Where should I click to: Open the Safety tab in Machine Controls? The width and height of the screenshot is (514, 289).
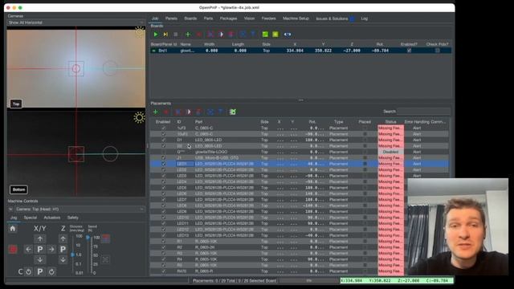[73, 218]
